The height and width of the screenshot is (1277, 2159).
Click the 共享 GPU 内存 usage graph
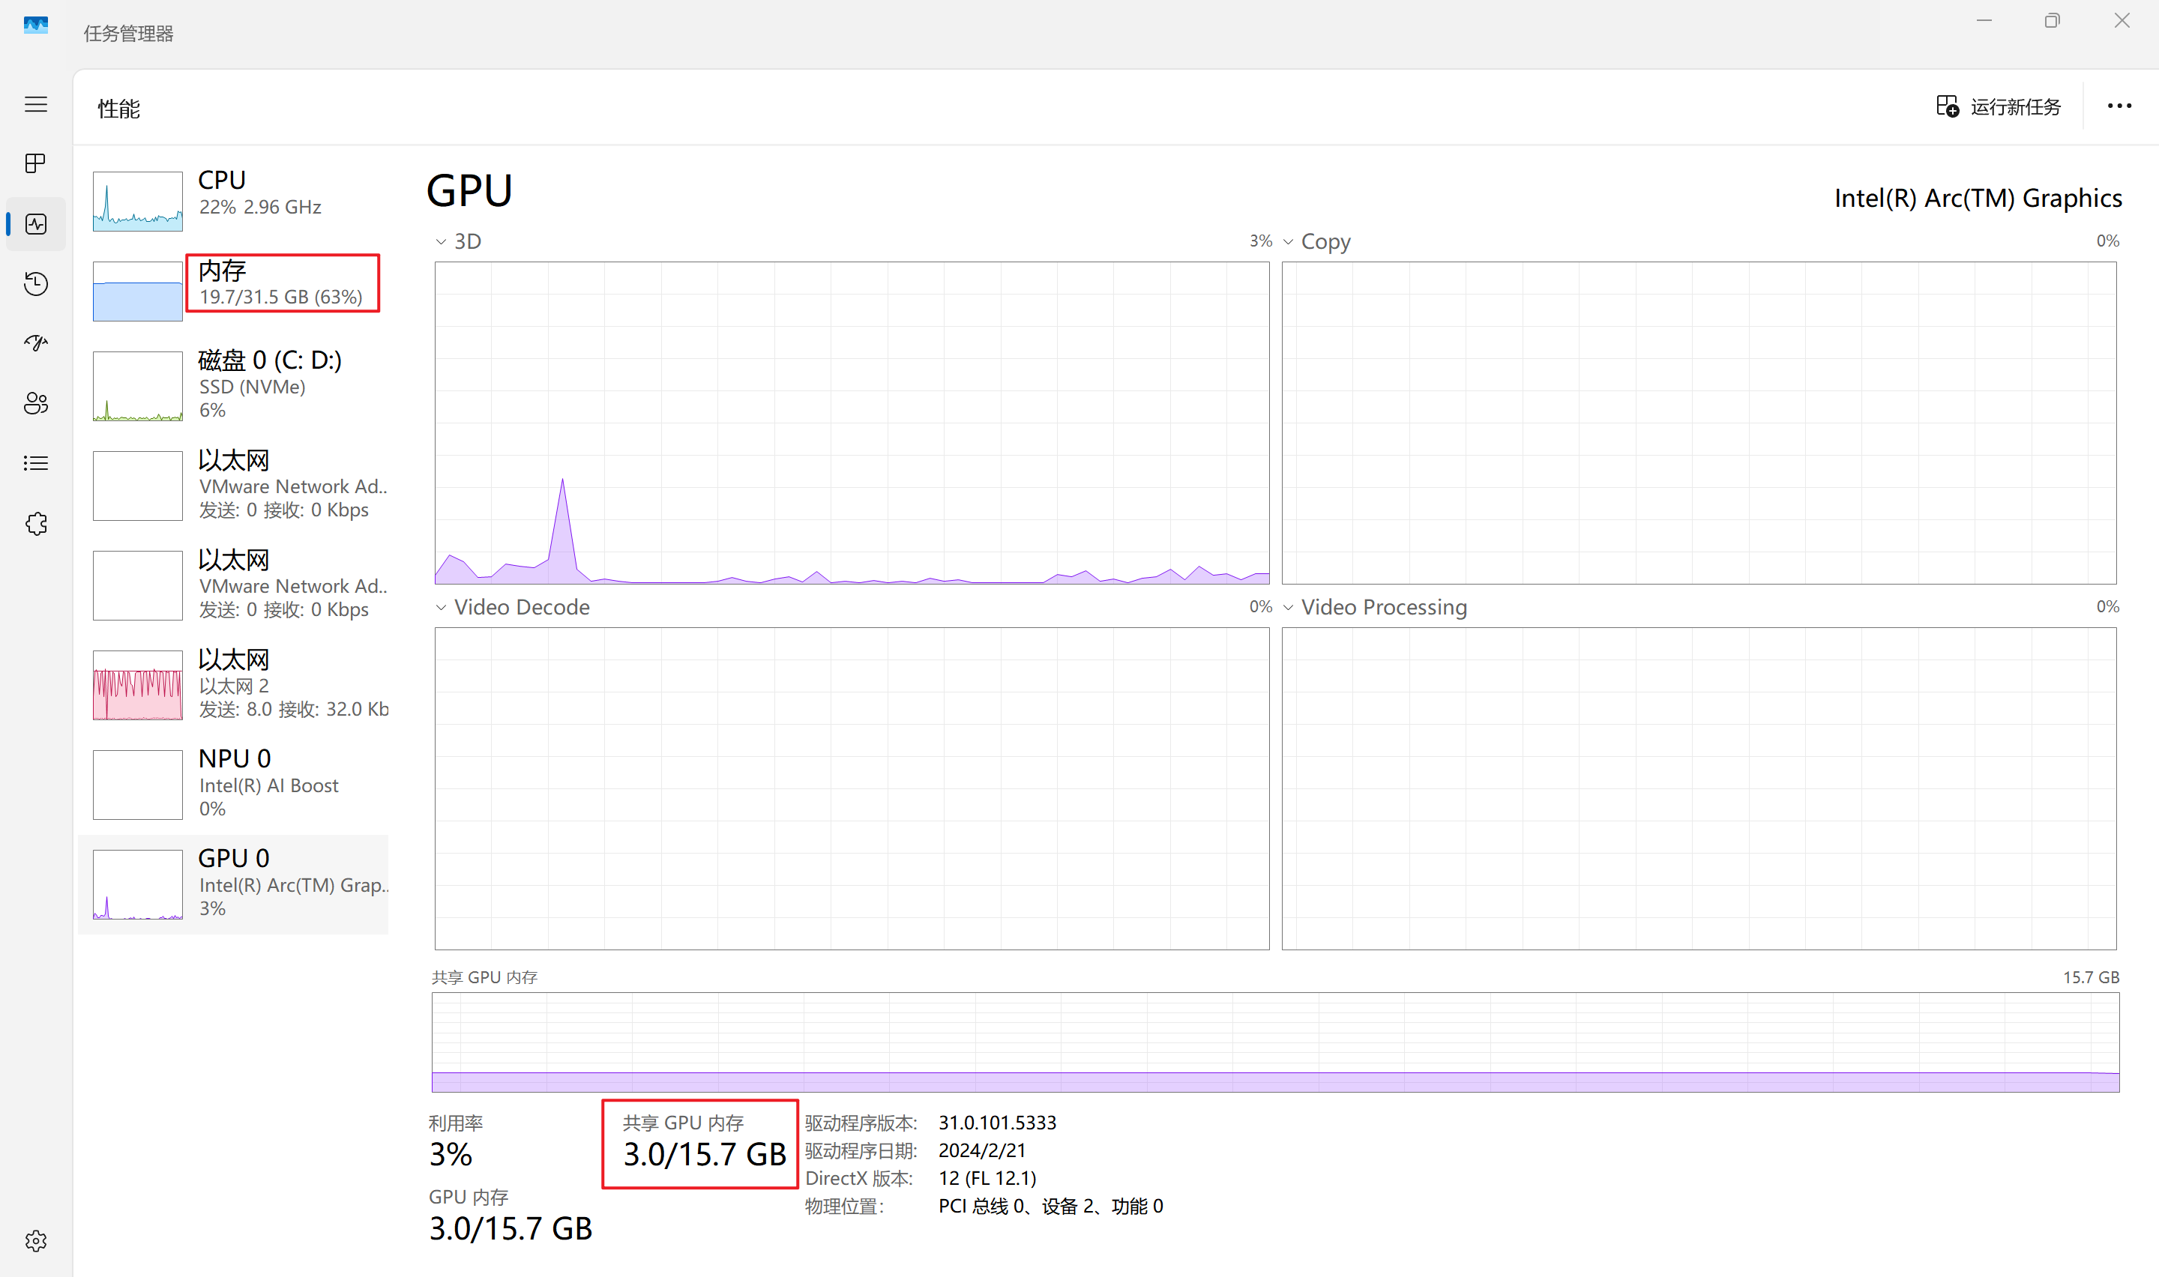[x=1274, y=1042]
